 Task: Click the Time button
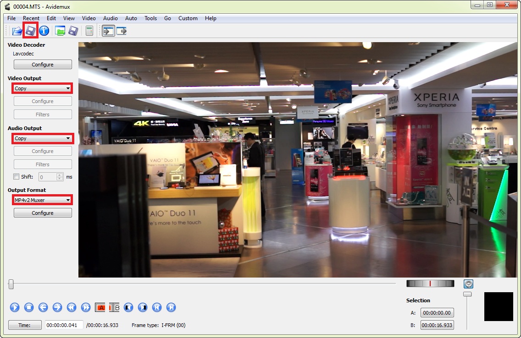pyautogui.click(x=25, y=325)
